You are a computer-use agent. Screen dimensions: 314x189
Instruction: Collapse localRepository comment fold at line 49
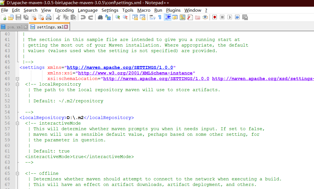[17, 84]
